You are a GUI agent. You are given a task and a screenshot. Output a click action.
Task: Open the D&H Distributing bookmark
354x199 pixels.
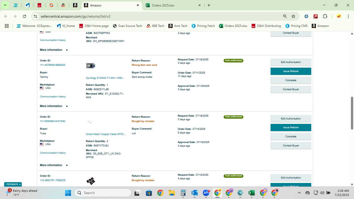[266, 26]
